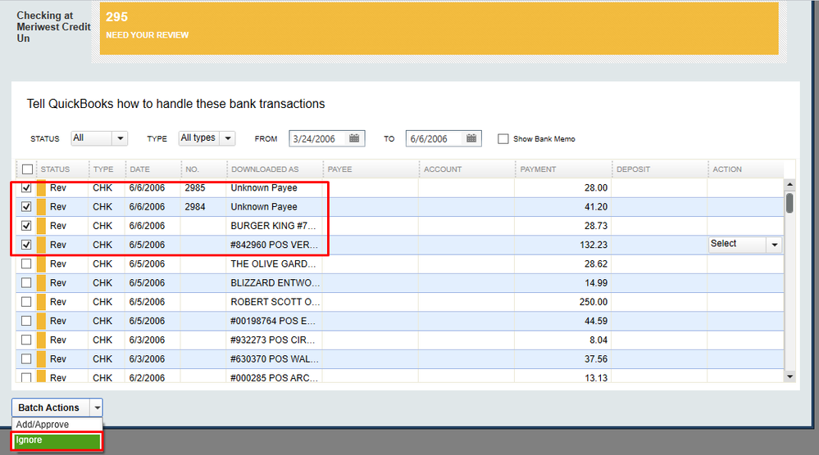Open the TO date calendar picker

(471, 139)
